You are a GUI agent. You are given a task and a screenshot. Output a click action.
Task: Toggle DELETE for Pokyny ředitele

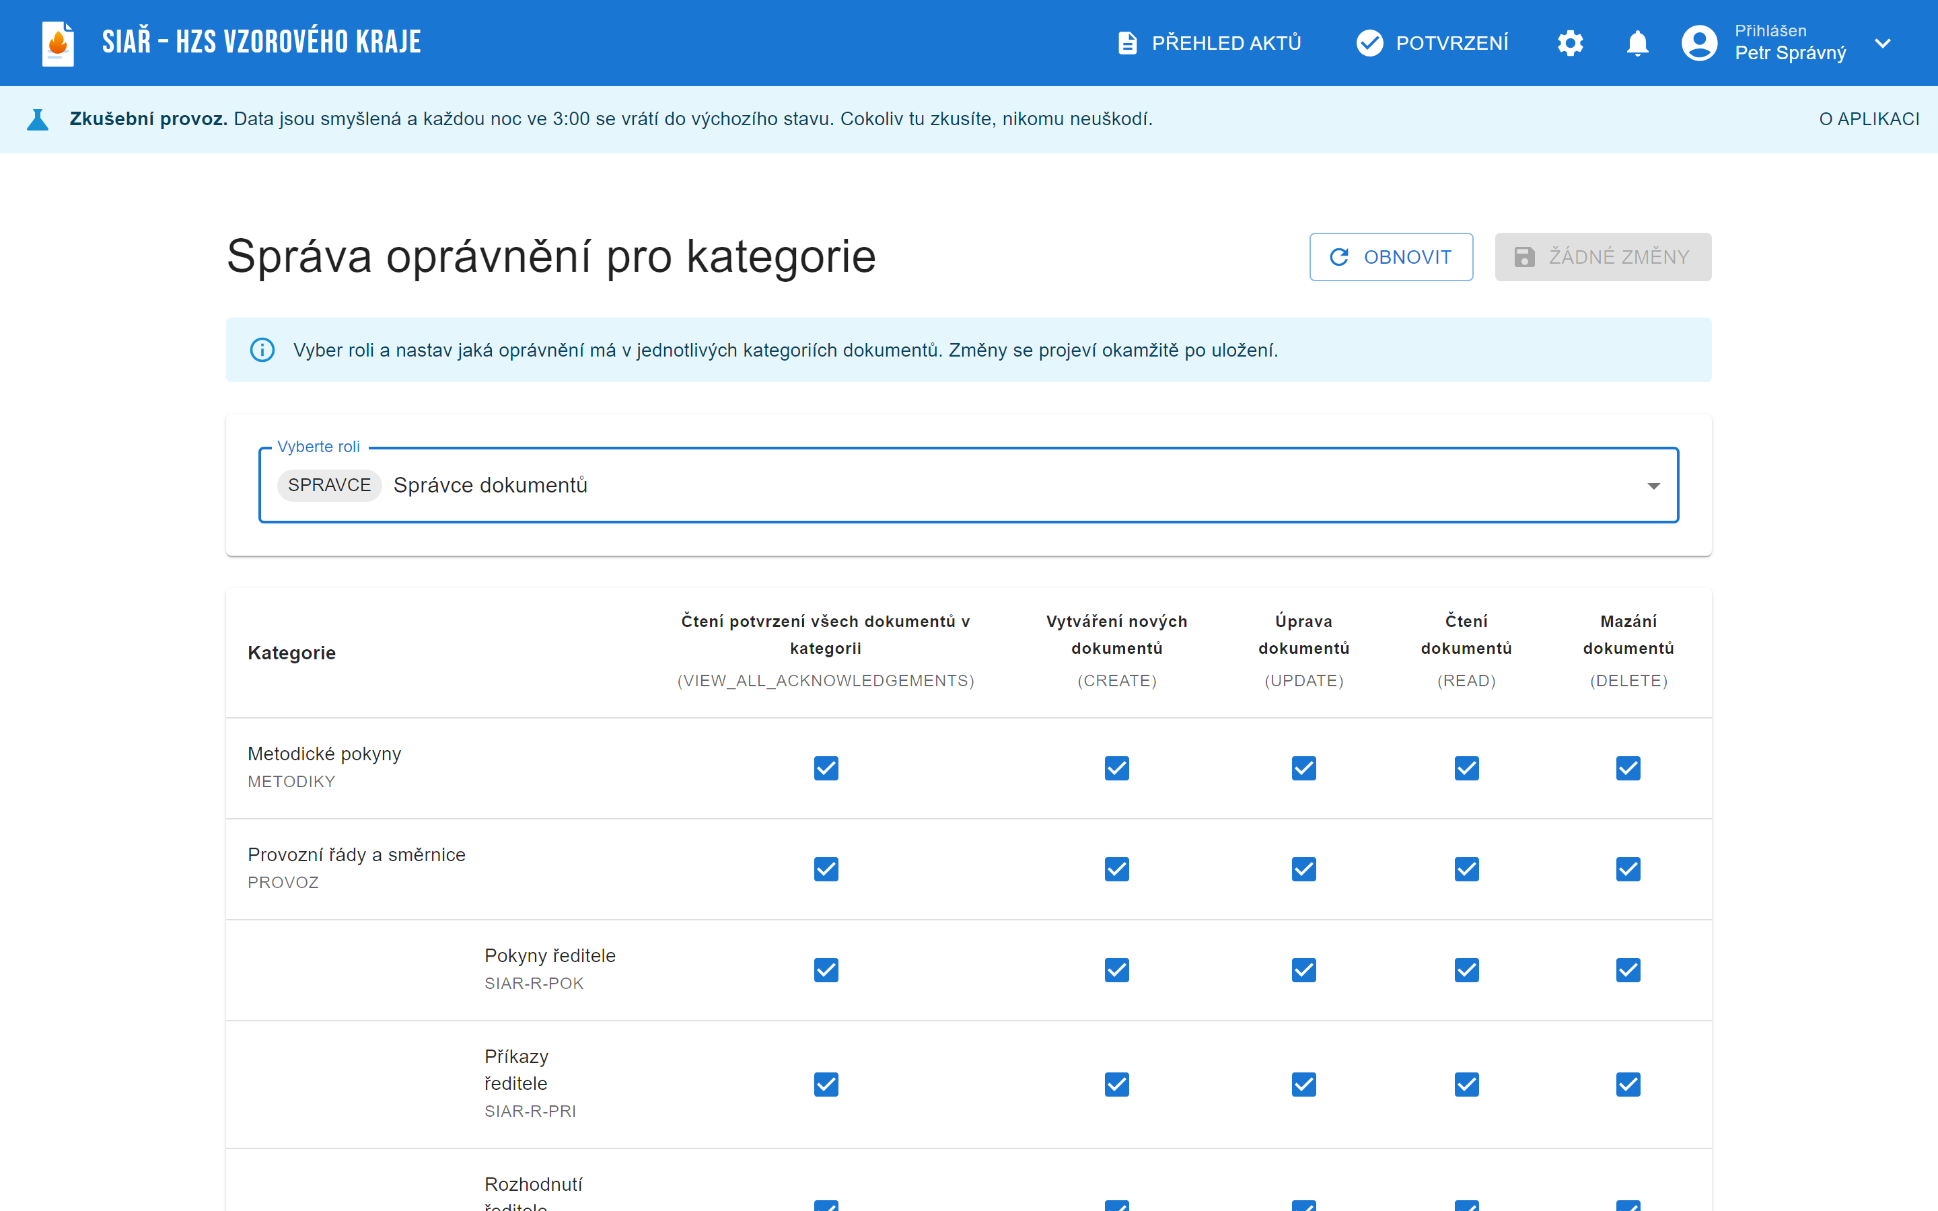[1628, 970]
